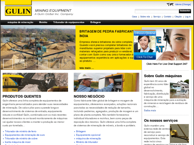Click the Britagem de Pedra Fabricante headline
This screenshot has width=194, height=145.
(106, 34)
